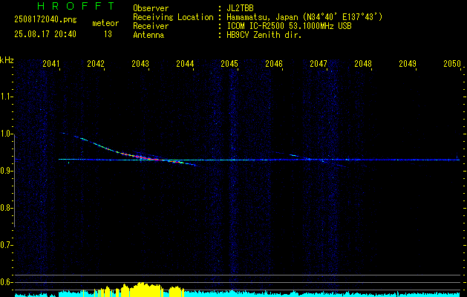Viewport: 467px width, 297px height.
Task: Click the 2043 time marker
Action: [x=140, y=64]
